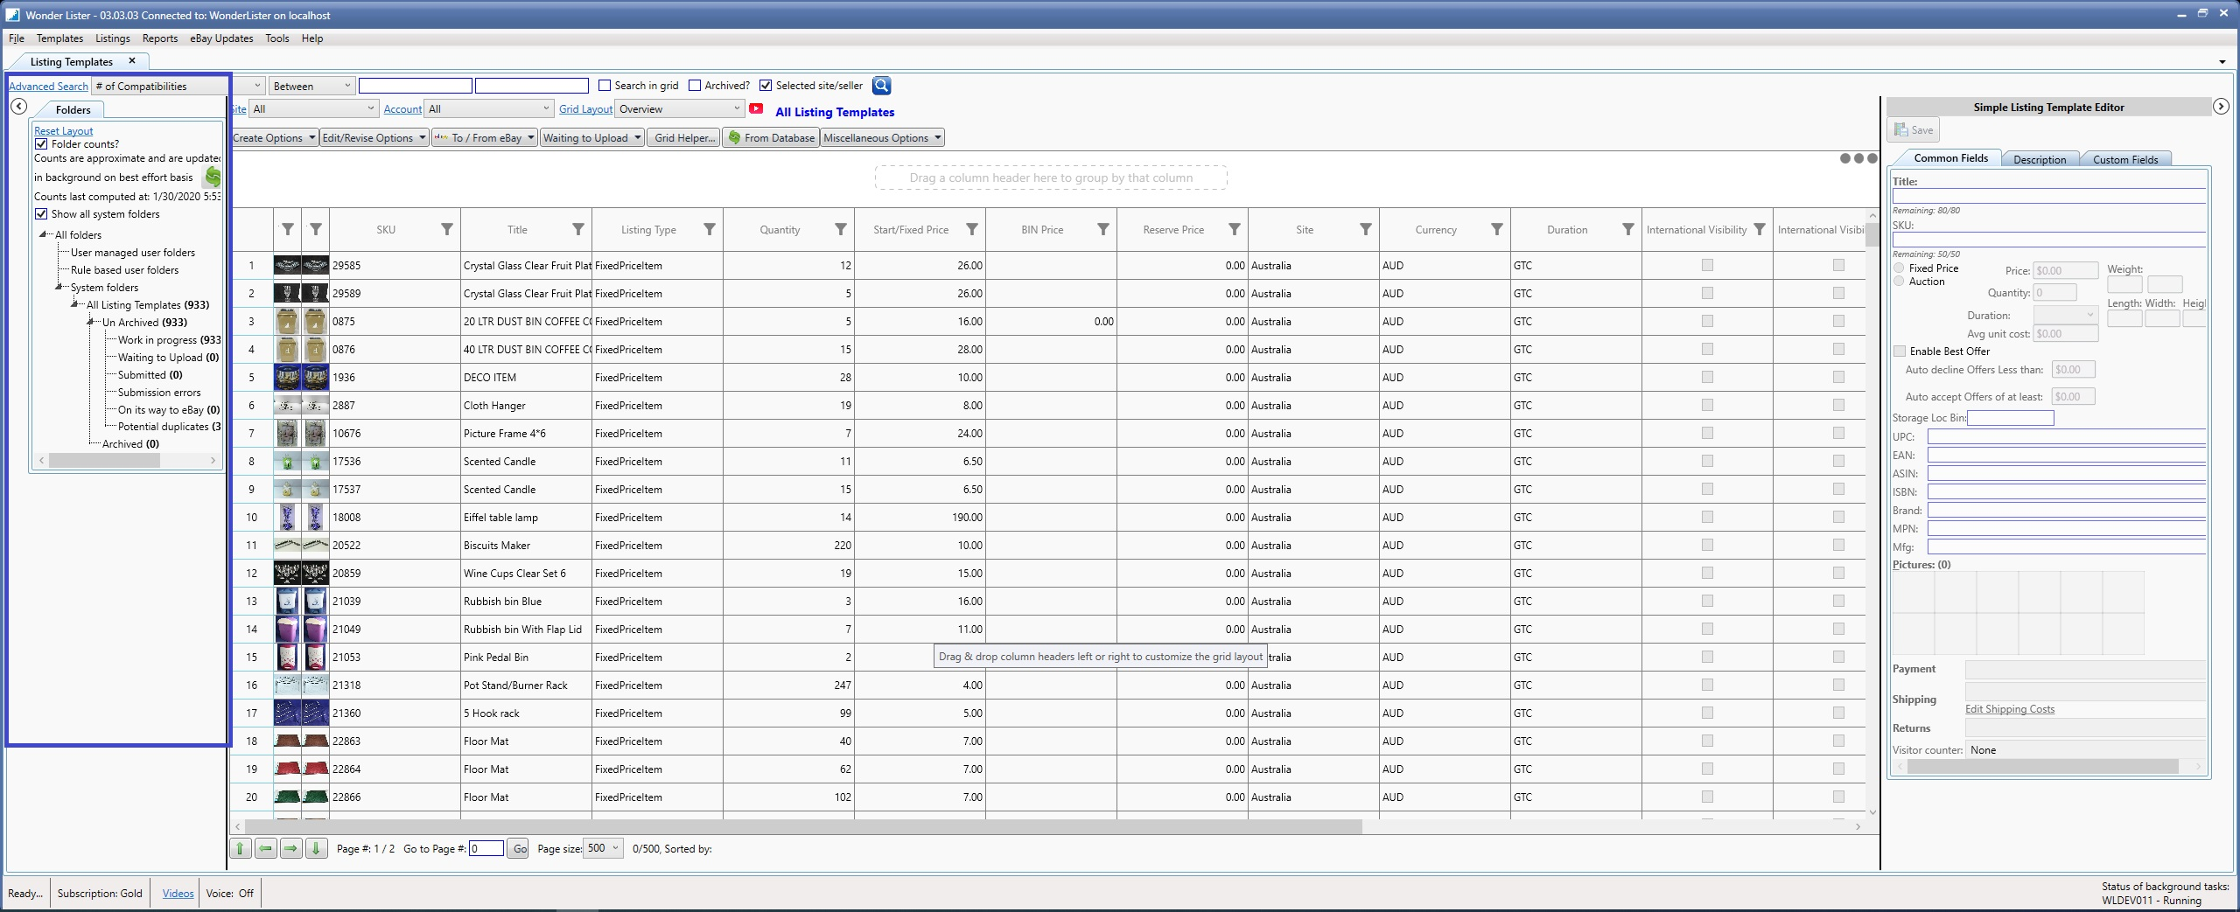Go to next page with right arrow

pos(291,848)
